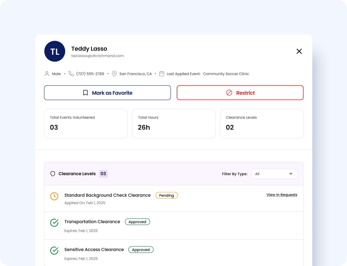Click the calendar icon for last event
Viewport: 347px width, 266px height.
[162, 74]
